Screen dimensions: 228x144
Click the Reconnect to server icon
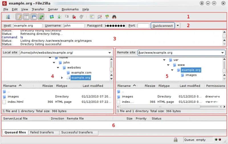click(82, 17)
